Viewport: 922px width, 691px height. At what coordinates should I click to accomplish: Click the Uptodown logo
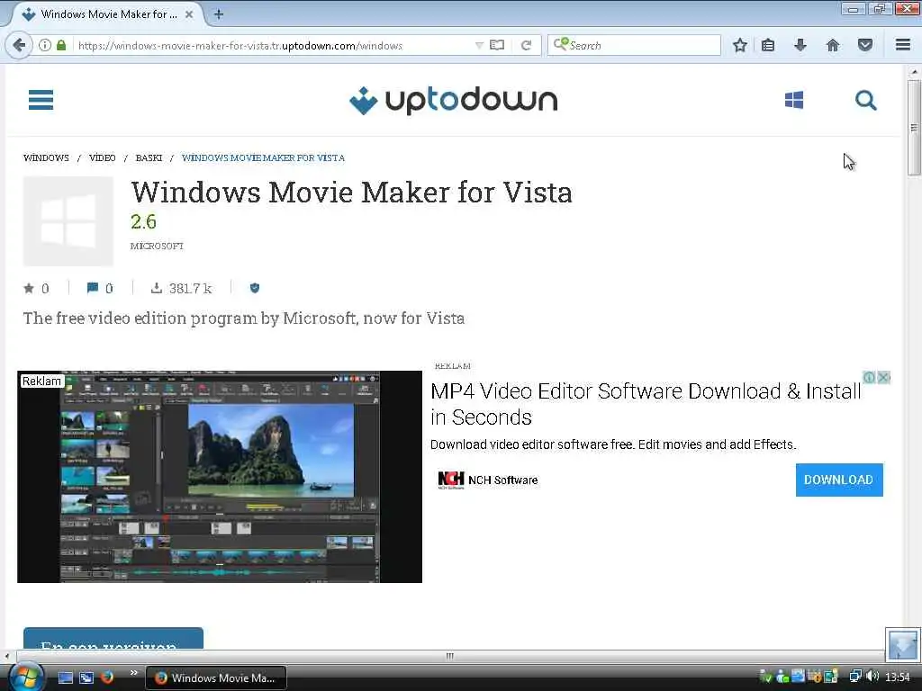pos(454,101)
